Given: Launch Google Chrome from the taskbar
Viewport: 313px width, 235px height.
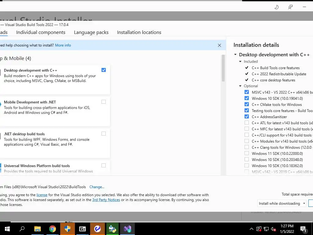Looking at the screenshot, I should pyautogui.click(x=53, y=229).
